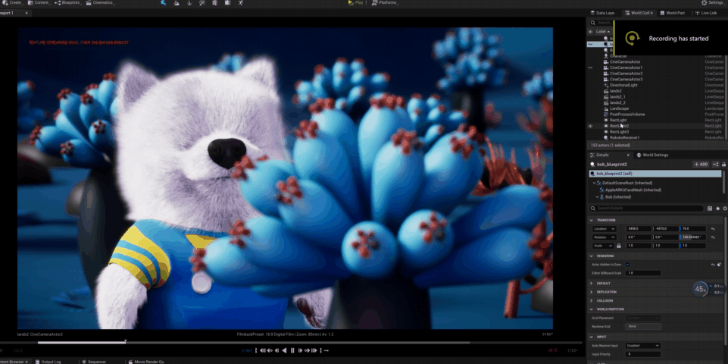Select PostProcessVolume in the outliner
The height and width of the screenshot is (364, 728).
point(627,115)
